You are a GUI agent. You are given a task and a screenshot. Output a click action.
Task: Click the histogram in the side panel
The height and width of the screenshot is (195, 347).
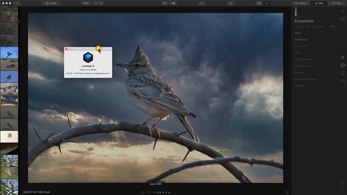coord(296,12)
